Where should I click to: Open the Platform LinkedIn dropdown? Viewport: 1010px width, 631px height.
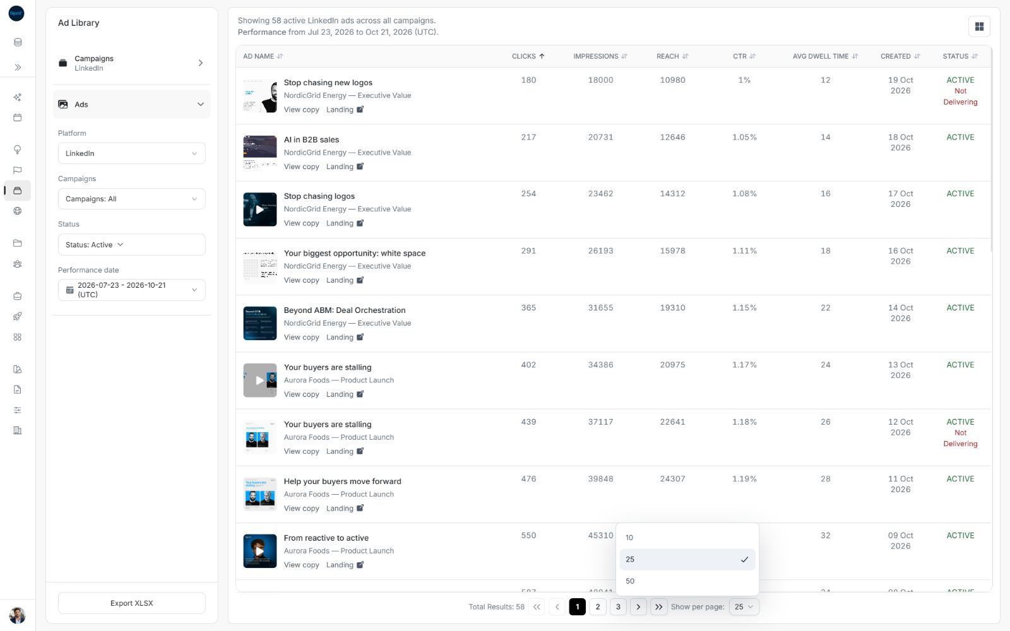[132, 153]
